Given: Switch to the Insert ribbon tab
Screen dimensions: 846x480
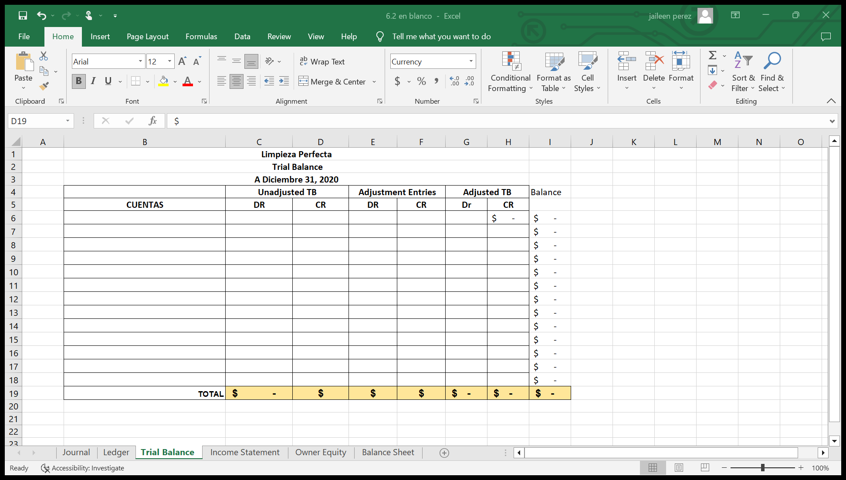Looking at the screenshot, I should [100, 37].
